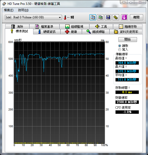Viewport: 148px width, 155px height.
Task: Open the 檔案(F) menu
Action: pos(9,10)
